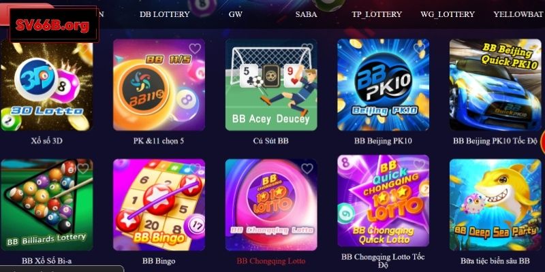545x272 pixels.
Task: Launch the BB 11/5 game icon
Action: click(159, 84)
